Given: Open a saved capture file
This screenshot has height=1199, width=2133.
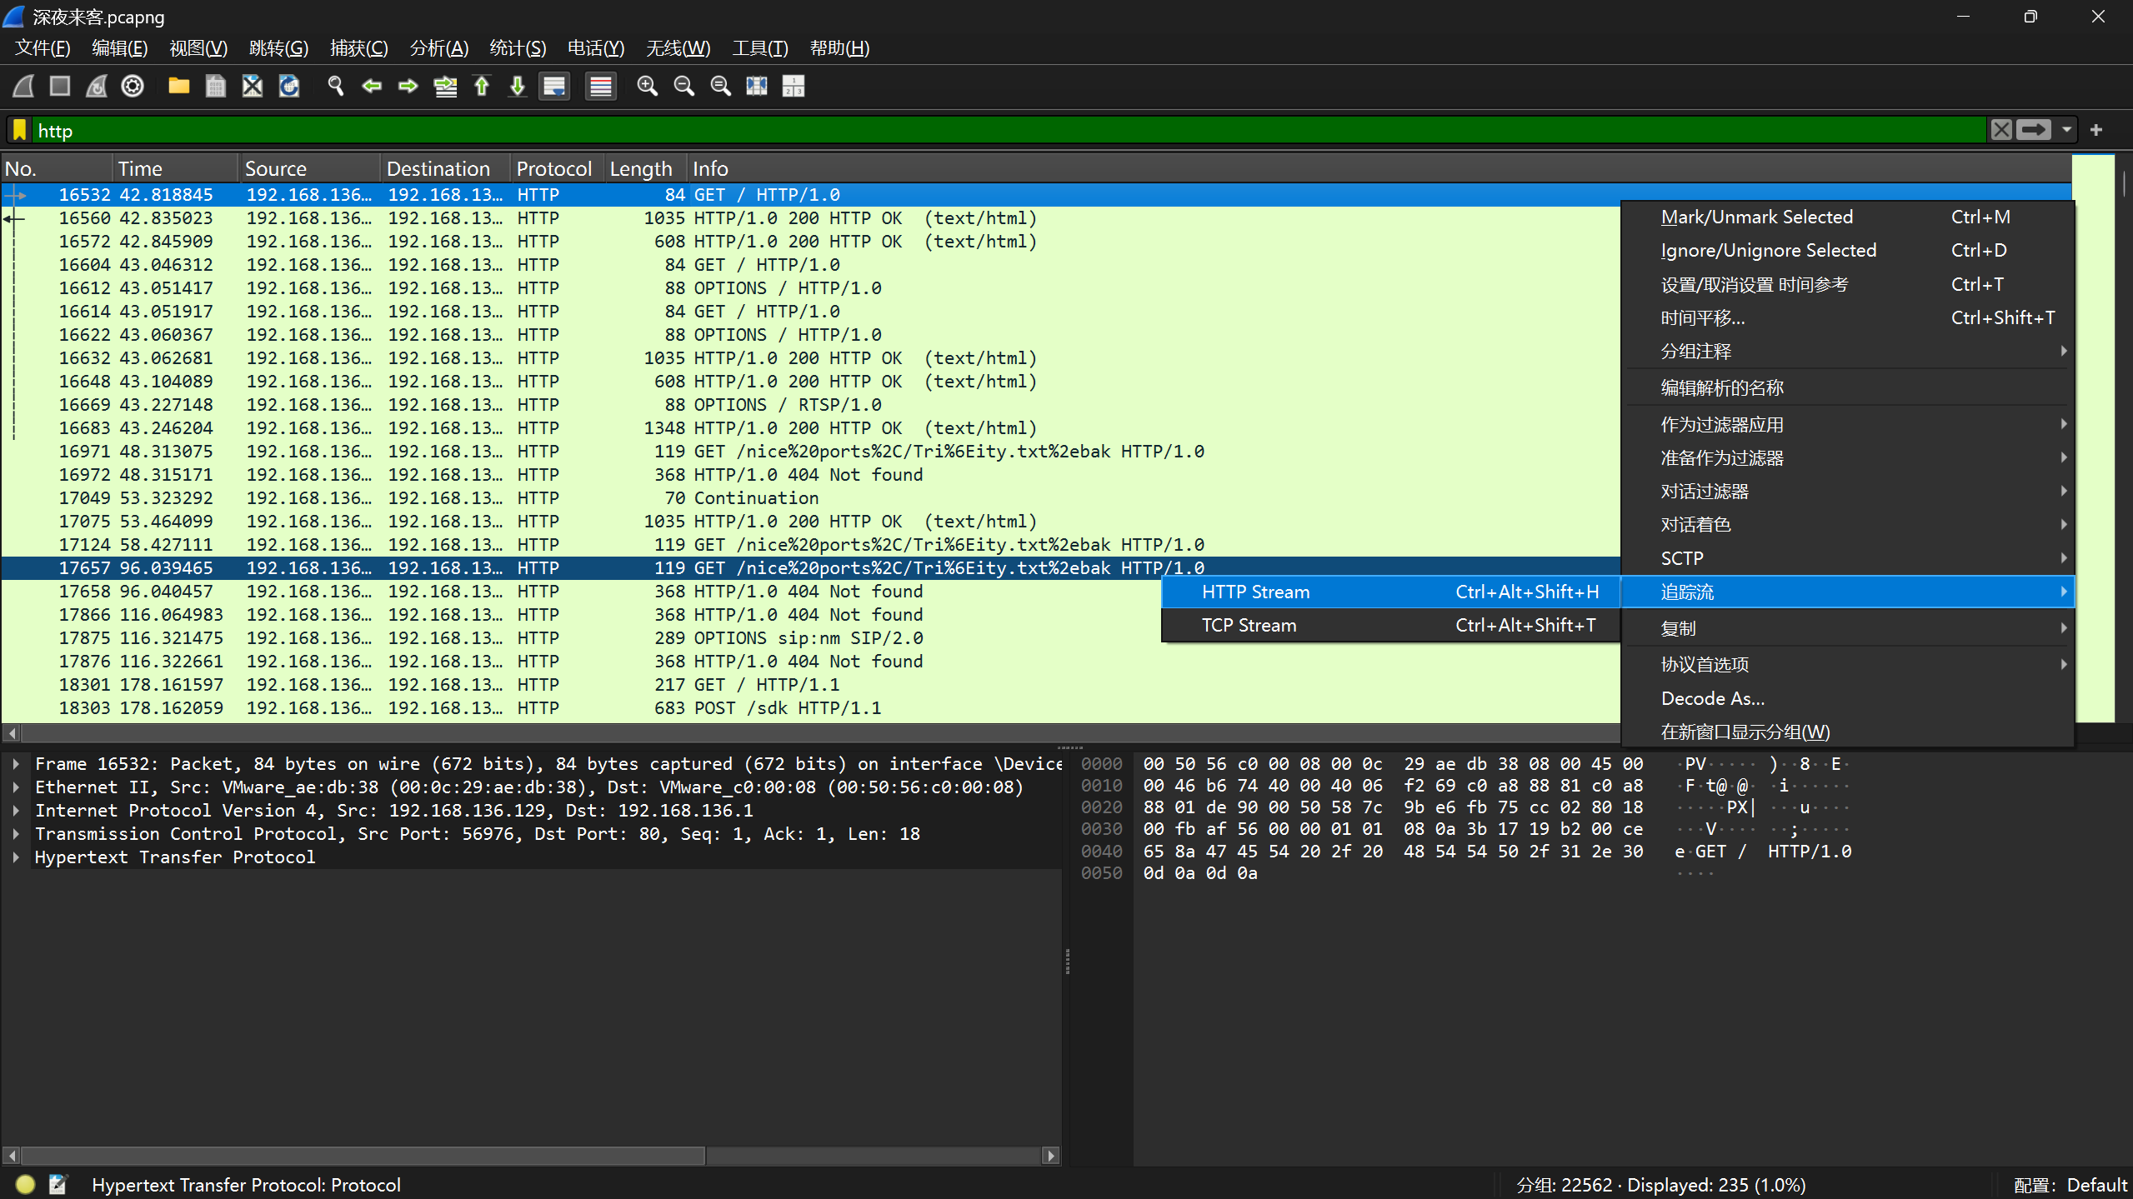Looking at the screenshot, I should tap(178, 86).
